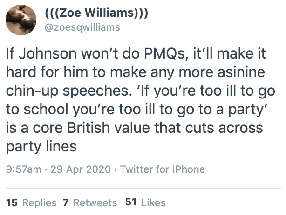Viewport: 286px width, 215px height.
Task: View the 15 Replies list
Action: (31, 202)
